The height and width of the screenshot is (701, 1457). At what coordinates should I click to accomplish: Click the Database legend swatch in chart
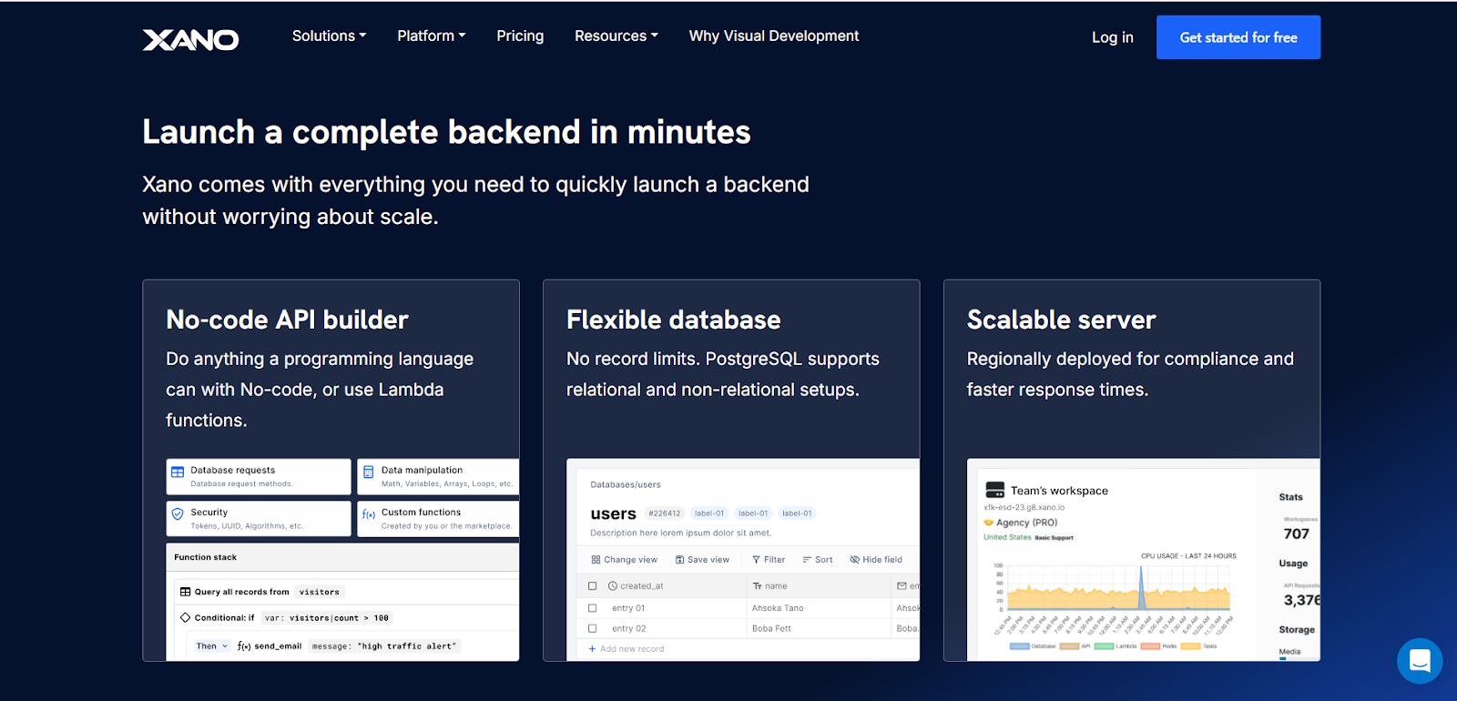click(1020, 646)
